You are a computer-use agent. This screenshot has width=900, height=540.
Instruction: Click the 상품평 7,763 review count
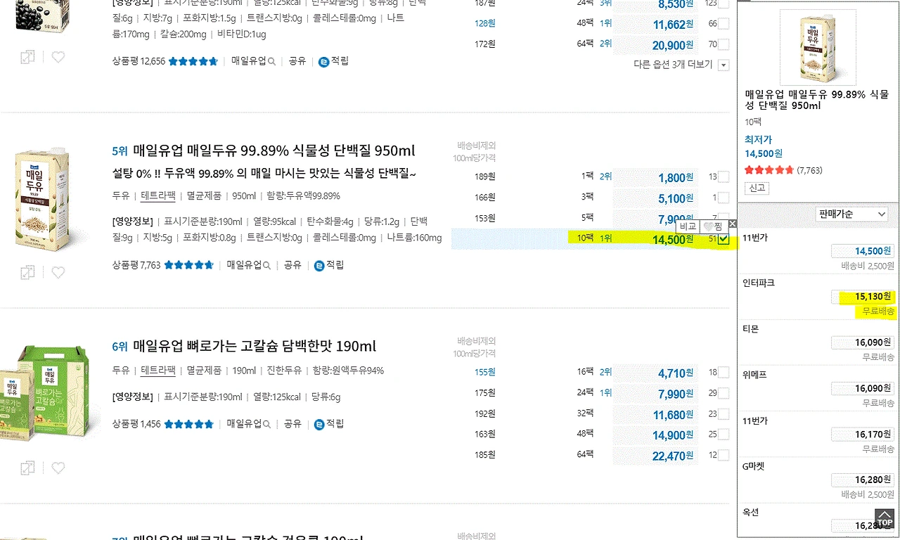136,265
